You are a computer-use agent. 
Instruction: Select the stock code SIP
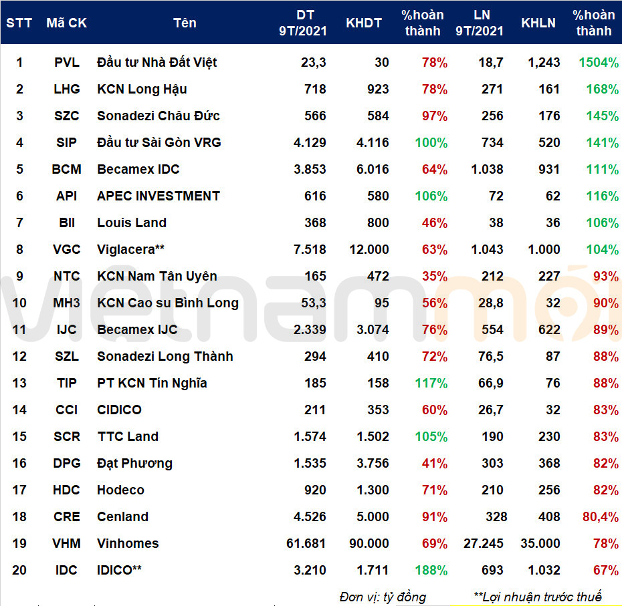(x=66, y=142)
